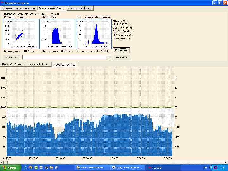Image resolution: width=228 pixels, height=171 pixels.
Task: Open the Вариационная пульсометрия tab
Action: 18,8
